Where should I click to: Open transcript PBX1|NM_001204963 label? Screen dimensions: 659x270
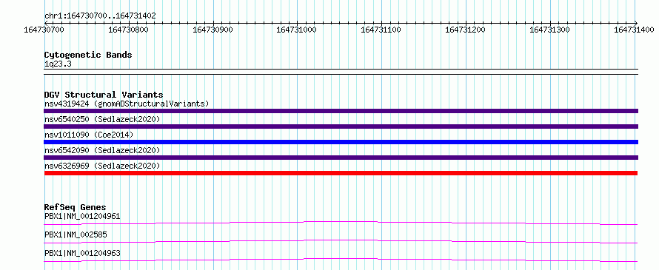click(82, 253)
